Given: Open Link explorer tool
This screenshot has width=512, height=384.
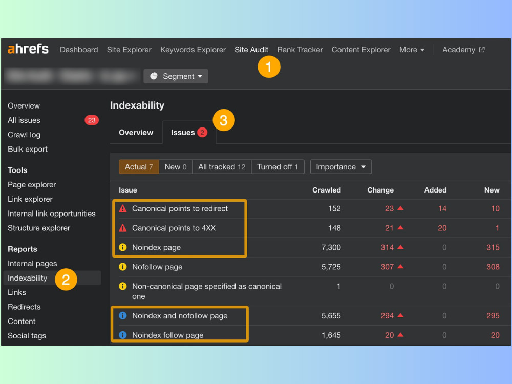Looking at the screenshot, I should (30, 199).
